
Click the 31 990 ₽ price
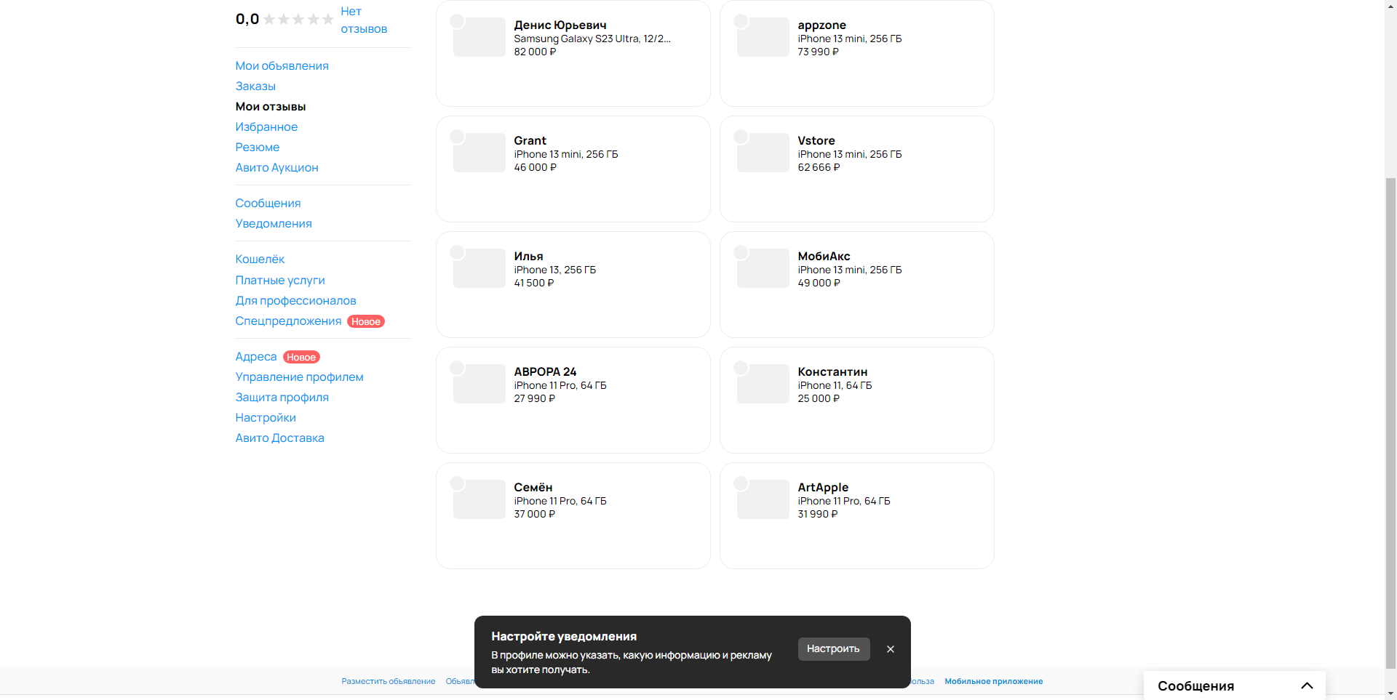coord(817,515)
